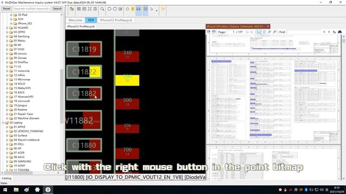Click the Reset button

point(6,9)
